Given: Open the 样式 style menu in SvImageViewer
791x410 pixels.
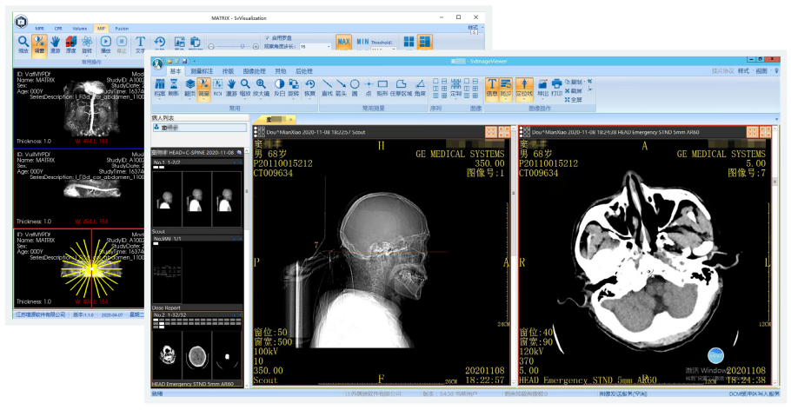Looking at the screenshot, I should click(x=745, y=71).
